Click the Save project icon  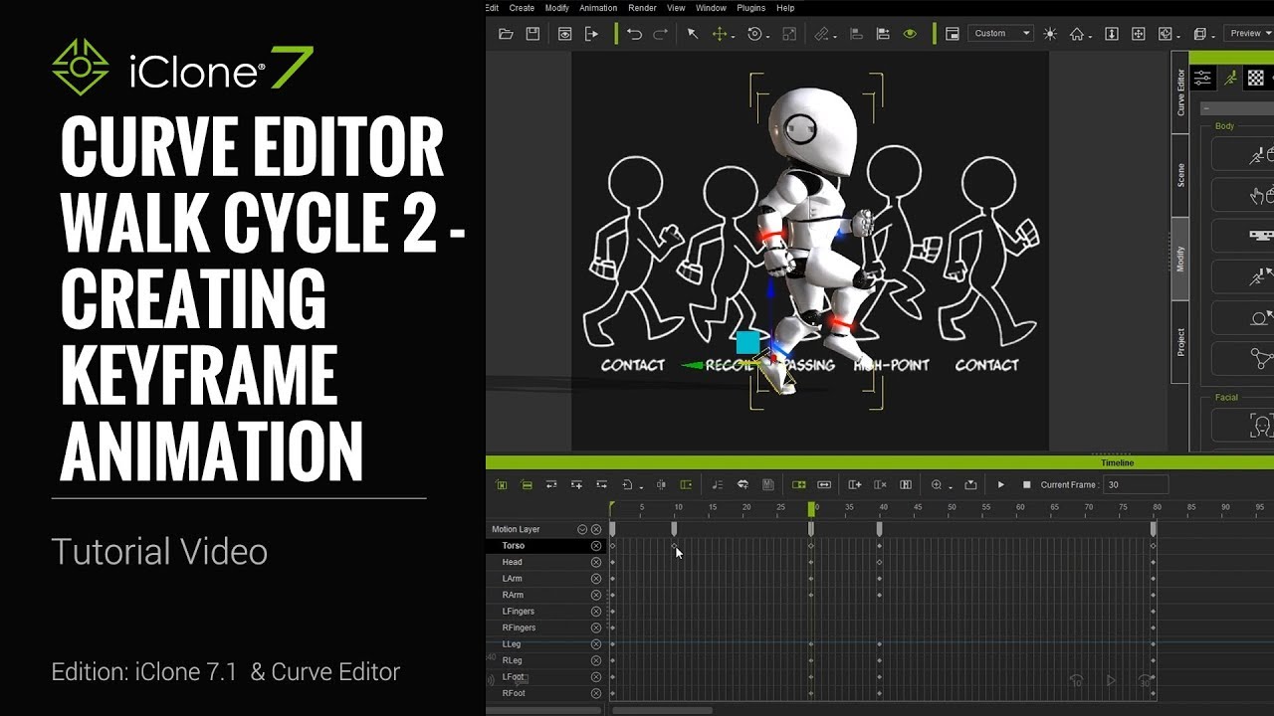[532, 34]
